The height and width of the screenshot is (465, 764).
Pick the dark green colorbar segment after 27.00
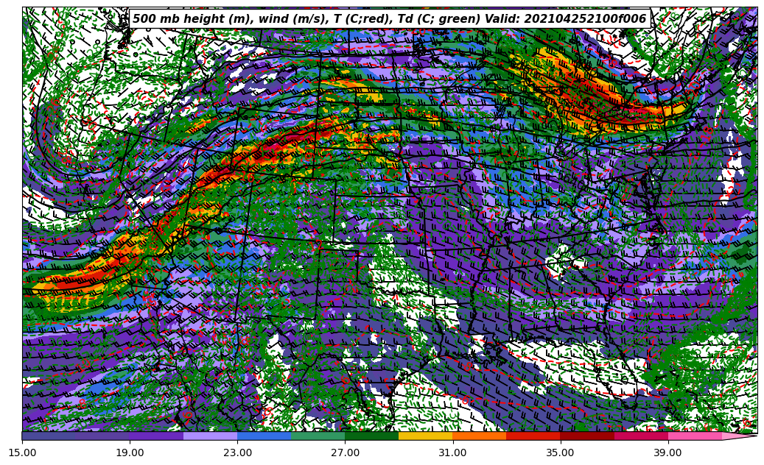tap(372, 436)
